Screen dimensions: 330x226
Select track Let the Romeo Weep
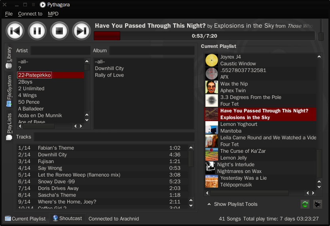(x=102, y=175)
